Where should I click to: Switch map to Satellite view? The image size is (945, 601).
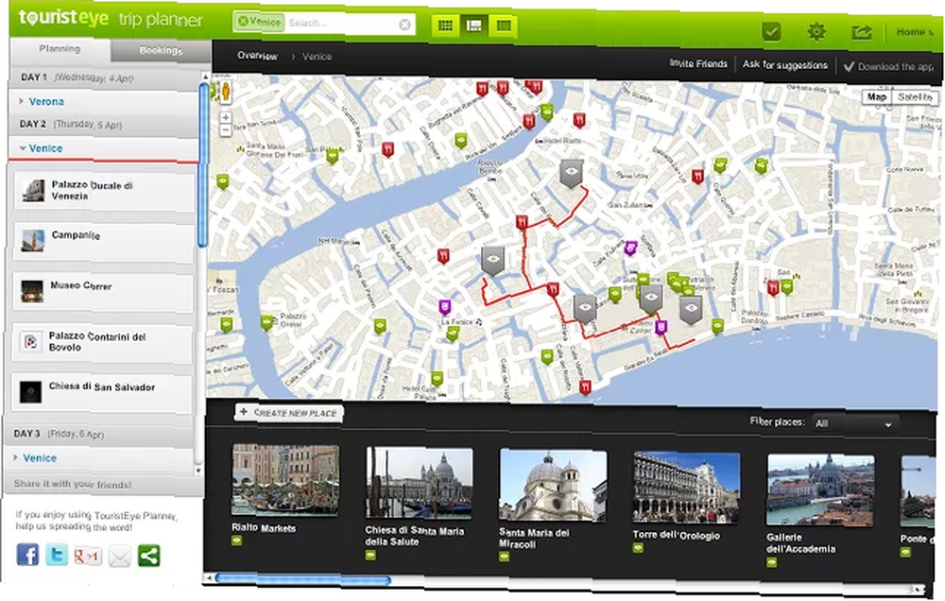tap(915, 97)
